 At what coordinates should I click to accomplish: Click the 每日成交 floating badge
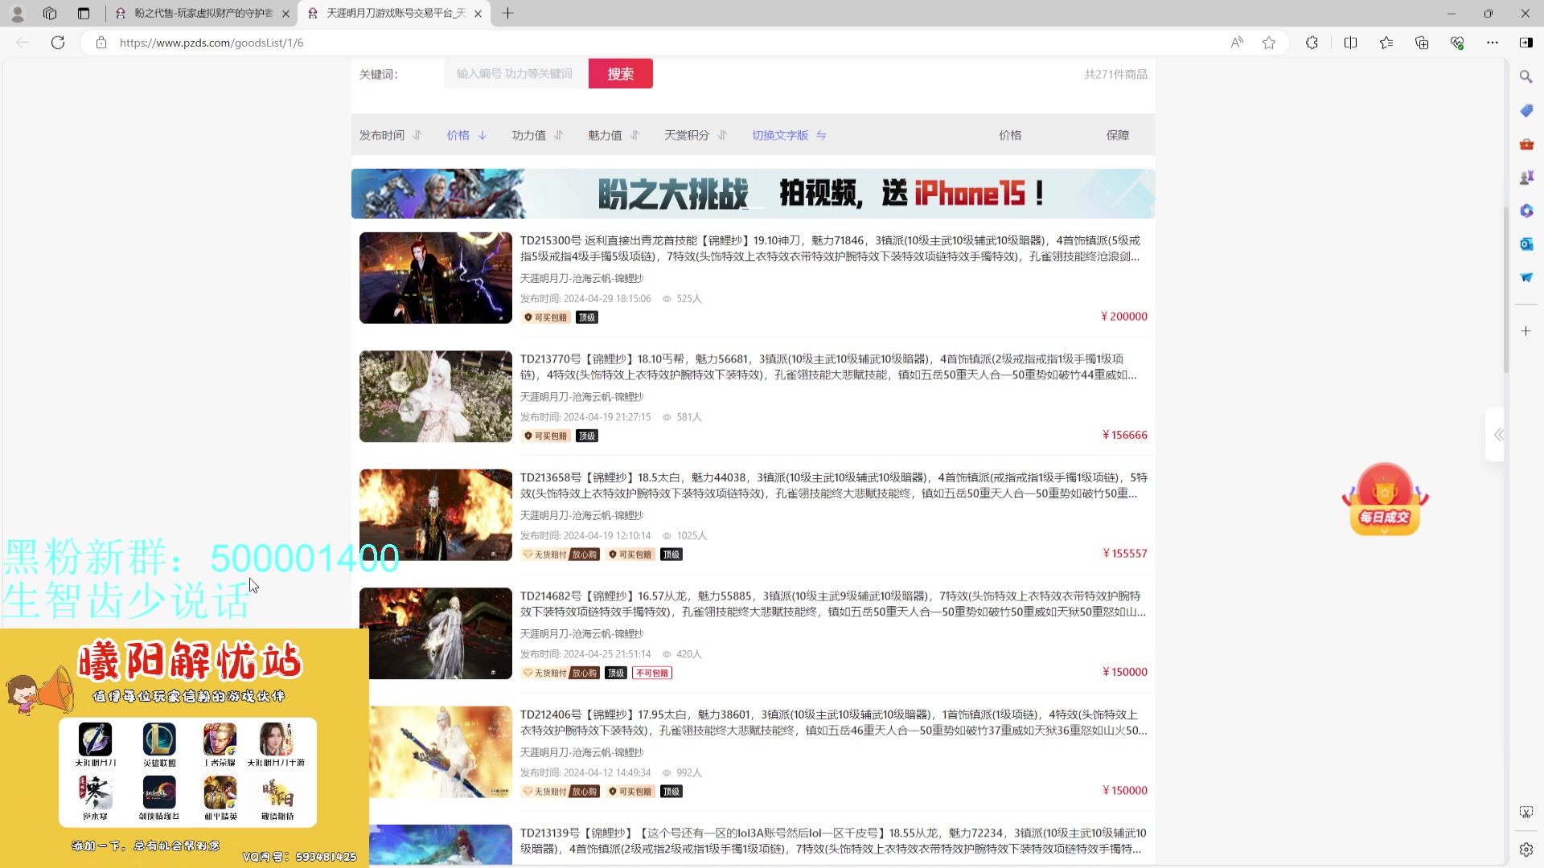(x=1384, y=498)
